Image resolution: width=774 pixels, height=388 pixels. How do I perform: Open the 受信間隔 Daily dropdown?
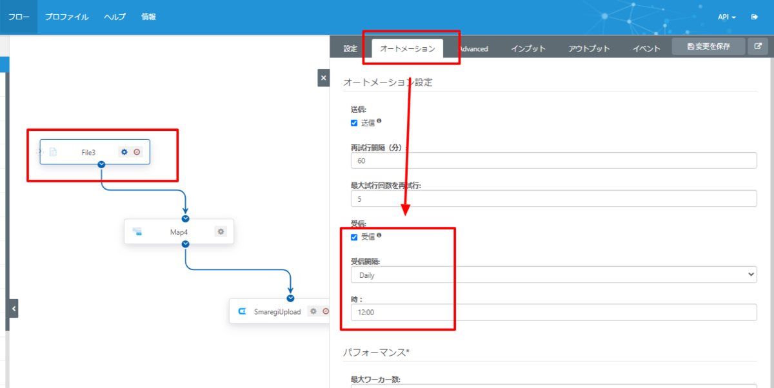(x=553, y=275)
